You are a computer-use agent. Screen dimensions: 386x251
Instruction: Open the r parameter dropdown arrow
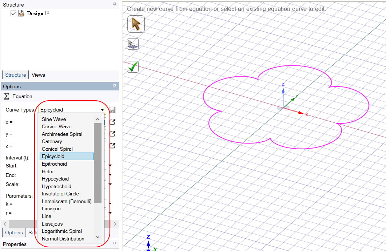coord(110,212)
